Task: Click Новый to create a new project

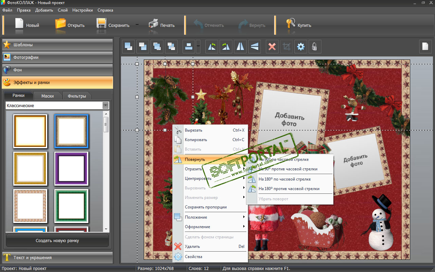Action: click(27, 25)
